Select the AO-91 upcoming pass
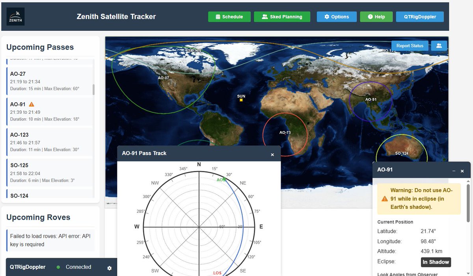Viewport: 473px width, 276px height. tap(50, 112)
